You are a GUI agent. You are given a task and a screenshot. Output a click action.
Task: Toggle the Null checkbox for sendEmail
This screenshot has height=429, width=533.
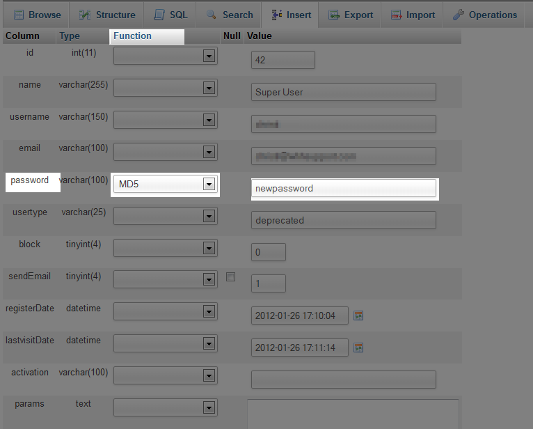[x=231, y=277]
